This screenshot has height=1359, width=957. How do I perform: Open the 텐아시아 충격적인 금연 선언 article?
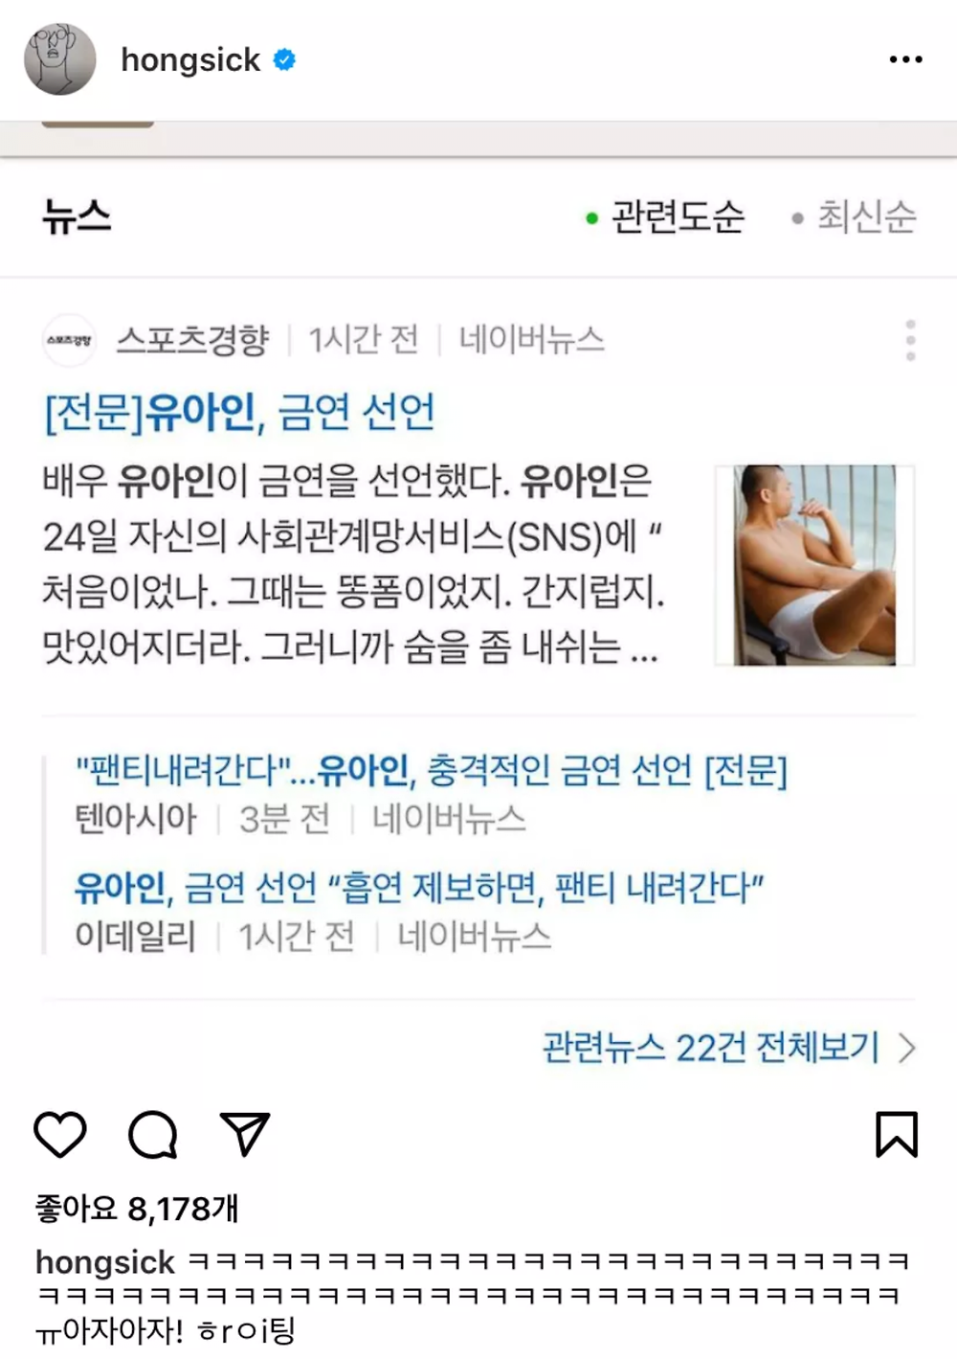pyautogui.click(x=431, y=770)
